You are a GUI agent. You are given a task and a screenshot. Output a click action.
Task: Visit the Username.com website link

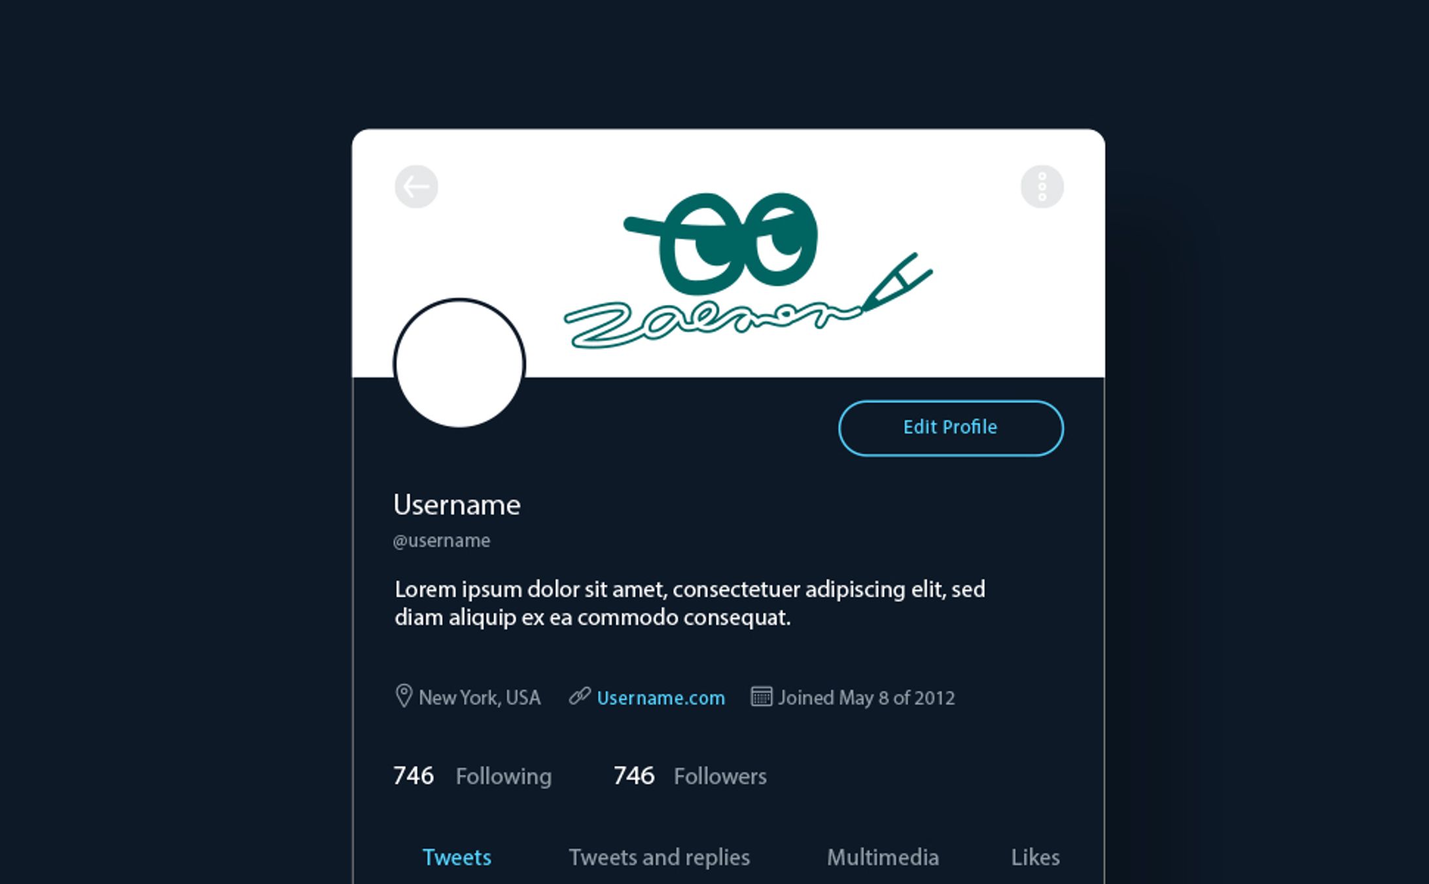point(661,698)
